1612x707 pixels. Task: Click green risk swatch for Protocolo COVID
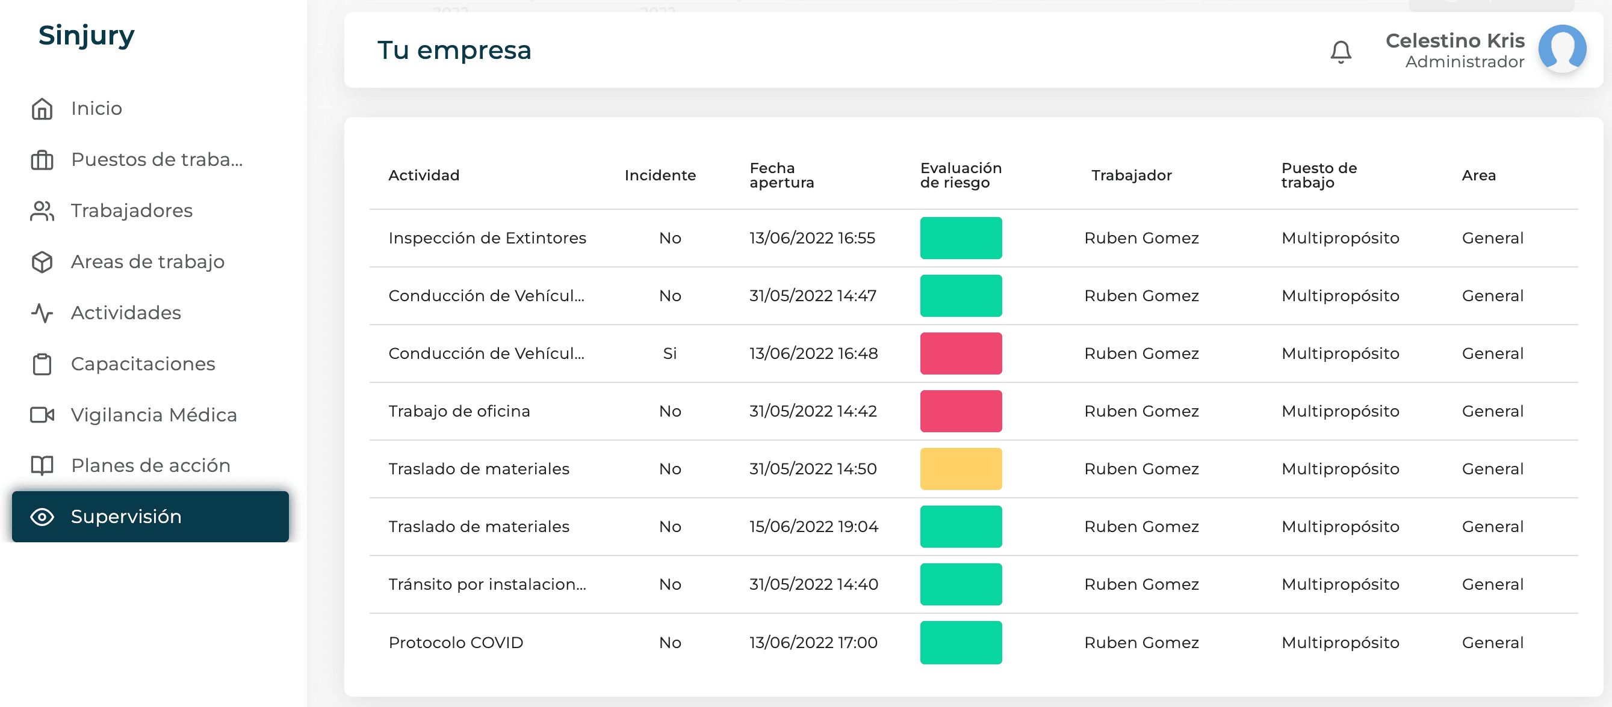tap(961, 643)
